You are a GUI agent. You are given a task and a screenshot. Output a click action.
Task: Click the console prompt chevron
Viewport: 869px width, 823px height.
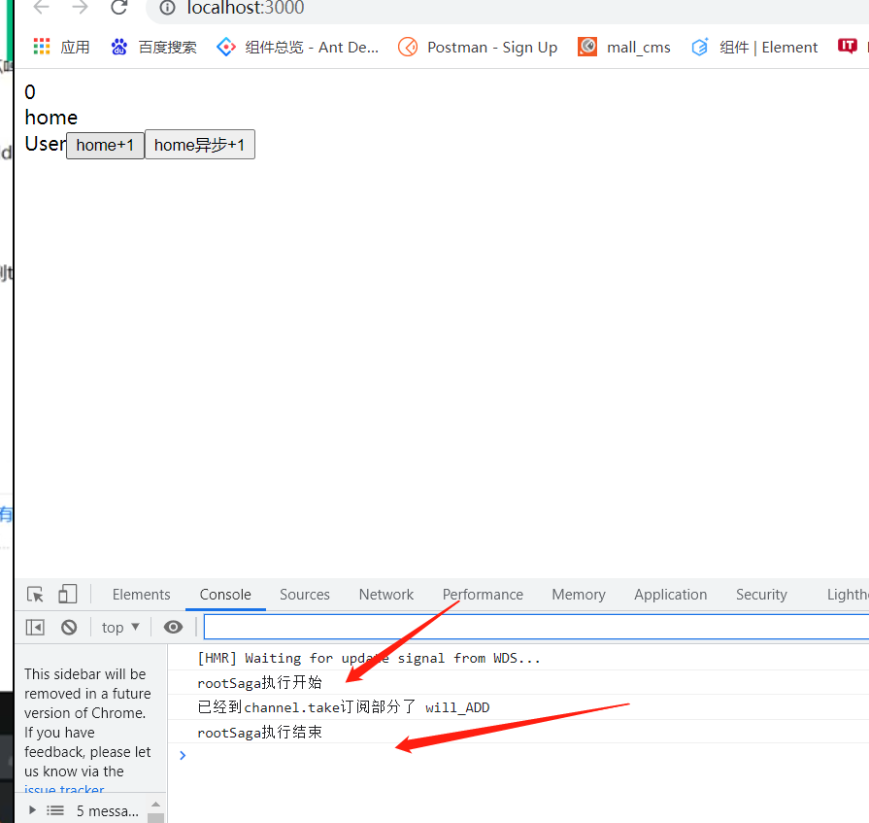(183, 755)
